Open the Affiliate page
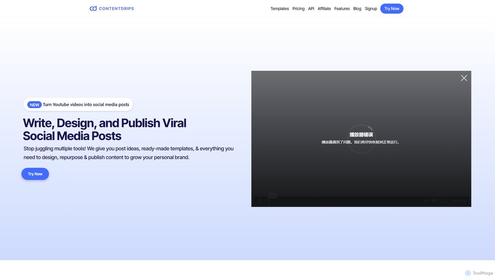The width and height of the screenshot is (495, 278). pyautogui.click(x=324, y=8)
